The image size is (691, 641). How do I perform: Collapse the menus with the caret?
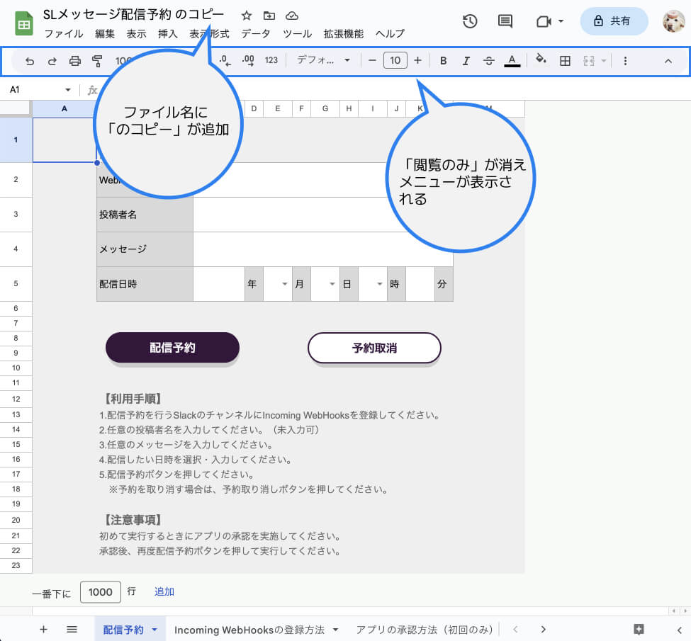tap(668, 61)
